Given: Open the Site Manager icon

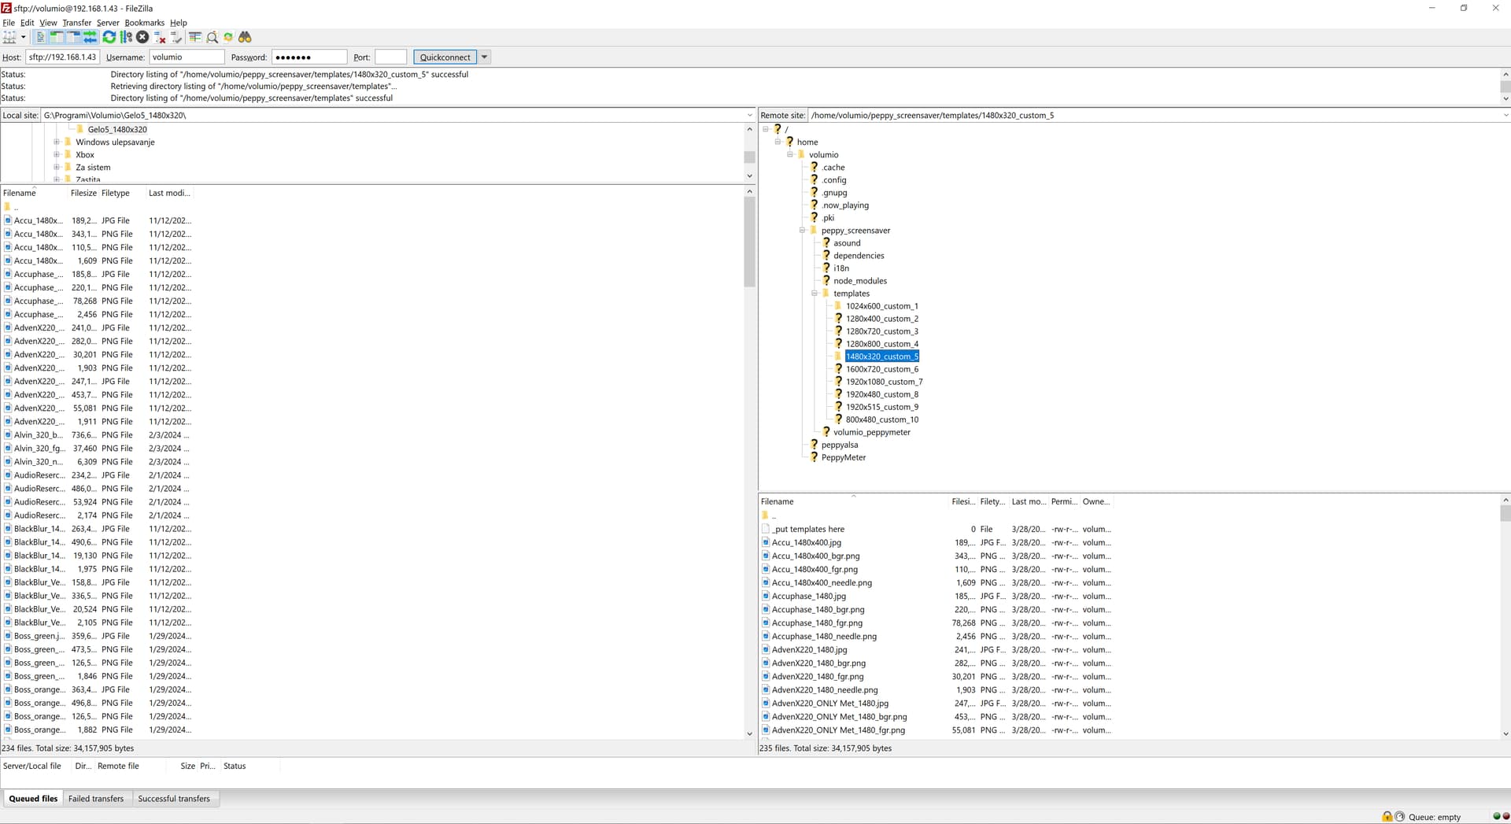Looking at the screenshot, I should (x=9, y=37).
